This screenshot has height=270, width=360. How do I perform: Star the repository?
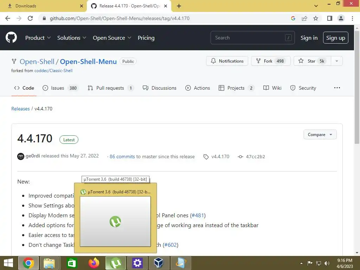(x=312, y=61)
